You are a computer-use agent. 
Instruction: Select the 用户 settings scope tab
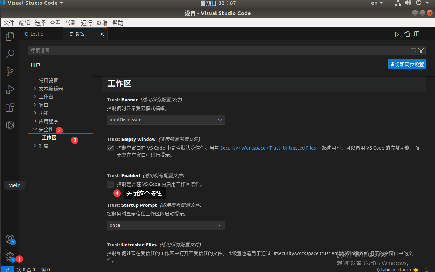click(36, 65)
